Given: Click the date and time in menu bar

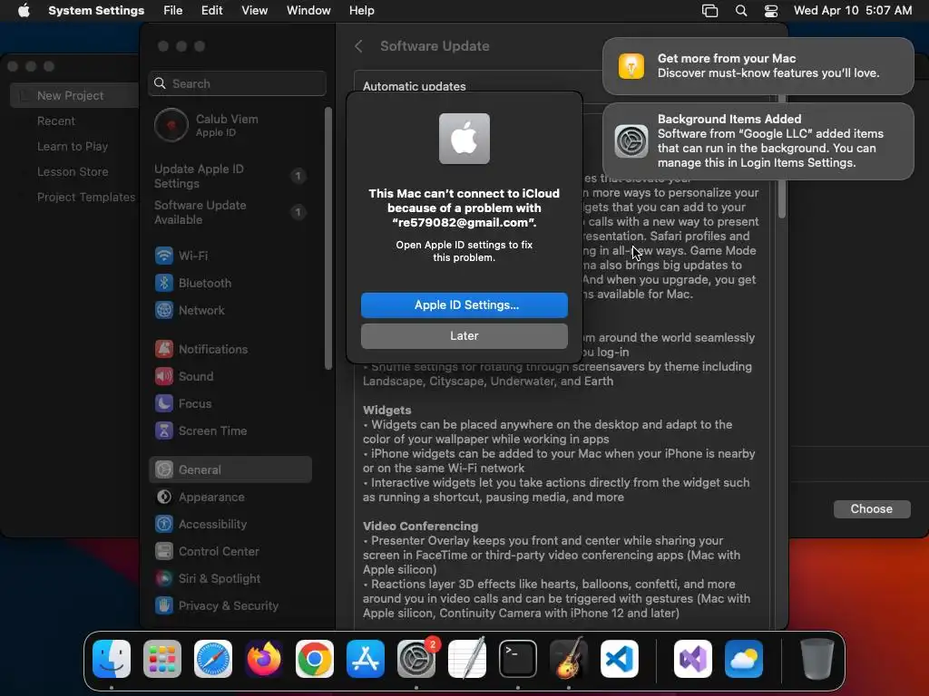Looking at the screenshot, I should [853, 11].
